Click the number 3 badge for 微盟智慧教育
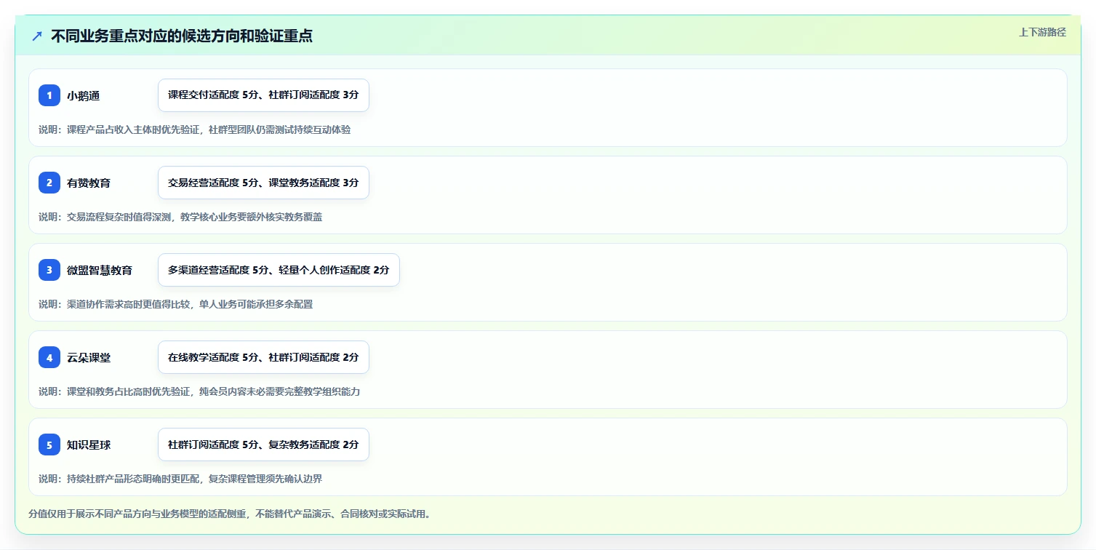 pos(49,270)
